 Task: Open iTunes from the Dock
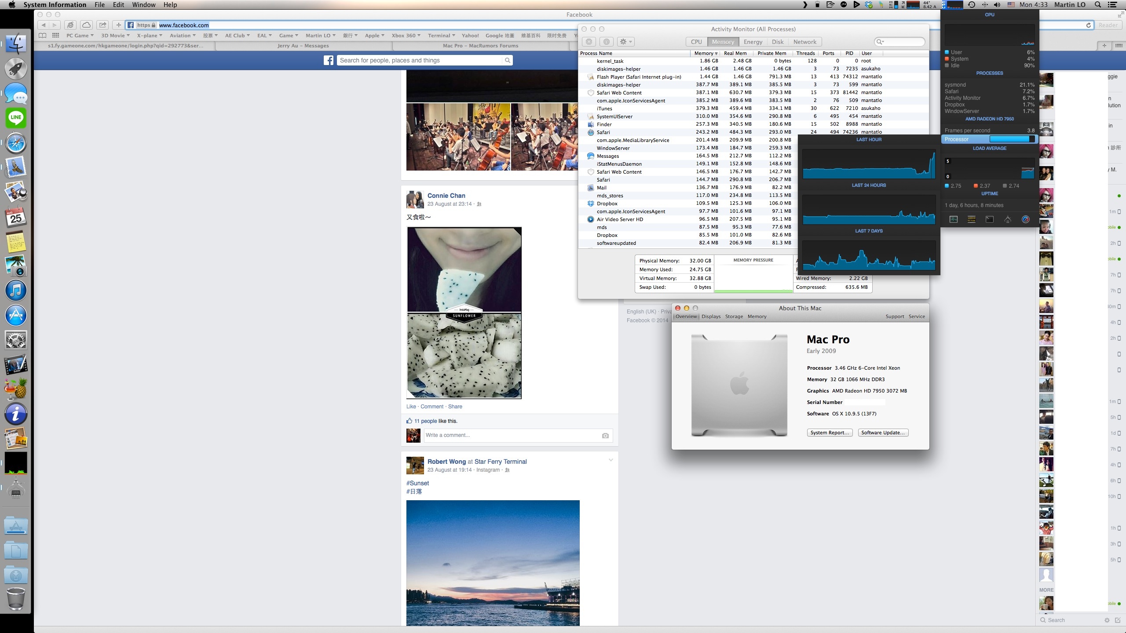point(16,291)
